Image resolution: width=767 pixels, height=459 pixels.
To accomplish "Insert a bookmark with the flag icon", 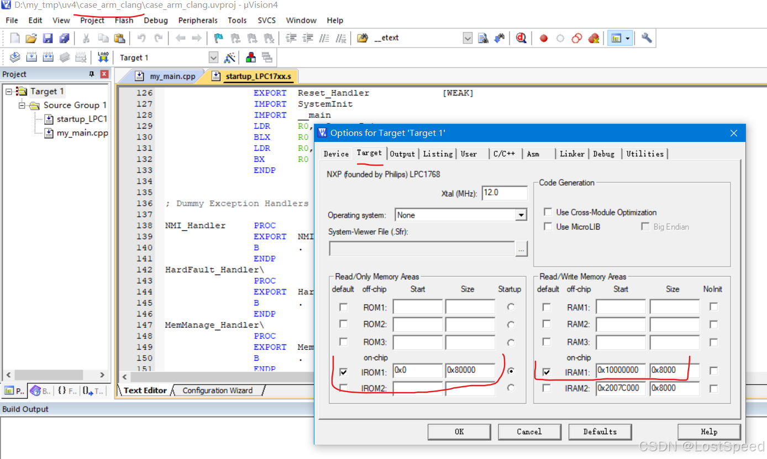I will click(219, 38).
